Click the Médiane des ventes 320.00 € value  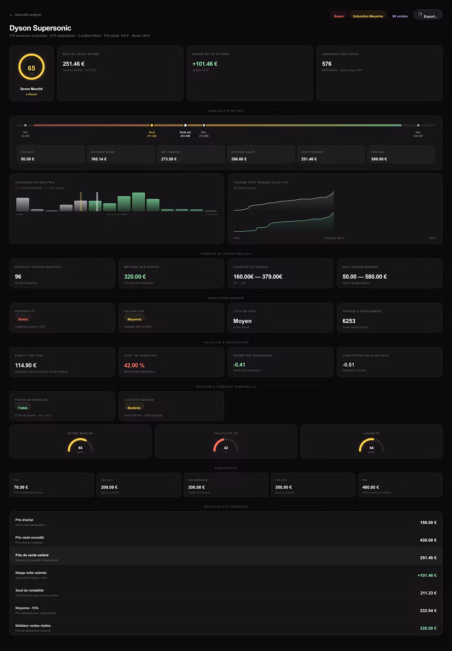click(135, 277)
